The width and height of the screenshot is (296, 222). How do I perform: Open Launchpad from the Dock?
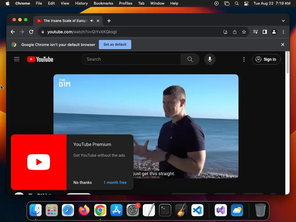click(52, 210)
